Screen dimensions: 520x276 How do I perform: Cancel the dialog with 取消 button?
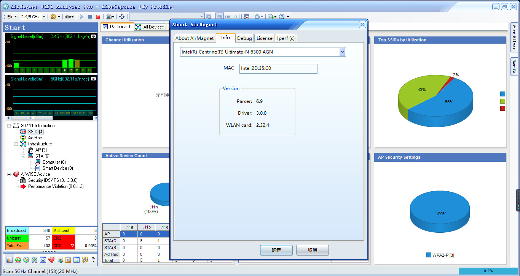[313, 250]
